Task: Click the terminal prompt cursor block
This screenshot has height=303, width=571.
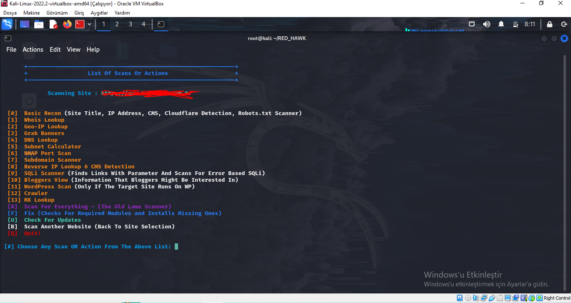Action: [176, 247]
